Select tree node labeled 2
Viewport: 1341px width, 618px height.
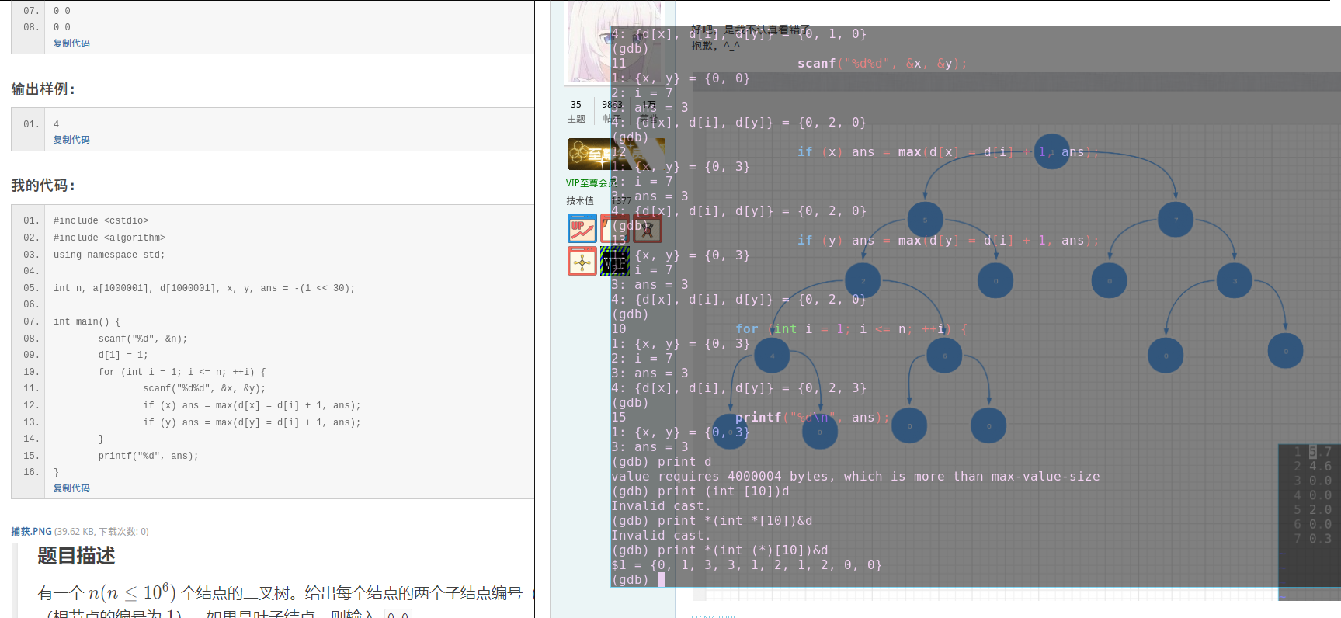click(863, 280)
